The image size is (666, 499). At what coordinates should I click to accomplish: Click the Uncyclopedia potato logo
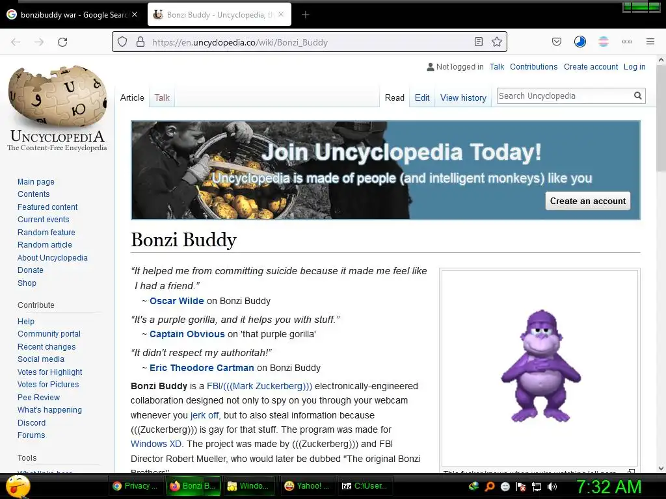coord(57,96)
